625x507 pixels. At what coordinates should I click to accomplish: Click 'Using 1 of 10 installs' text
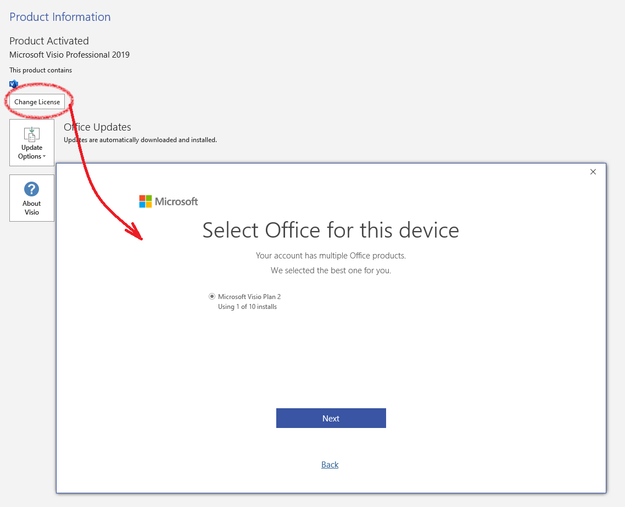(247, 307)
